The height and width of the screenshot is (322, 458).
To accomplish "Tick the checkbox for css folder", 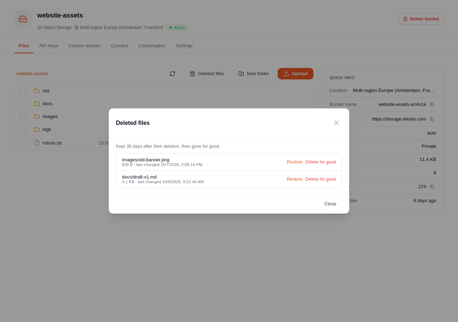I will point(23,91).
